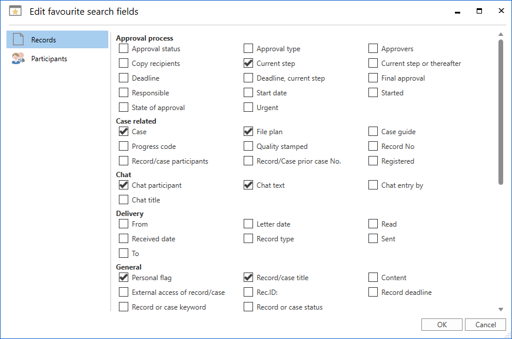Click the favourite star window icon
Viewport: 512px width, 339px height.
(15, 11)
